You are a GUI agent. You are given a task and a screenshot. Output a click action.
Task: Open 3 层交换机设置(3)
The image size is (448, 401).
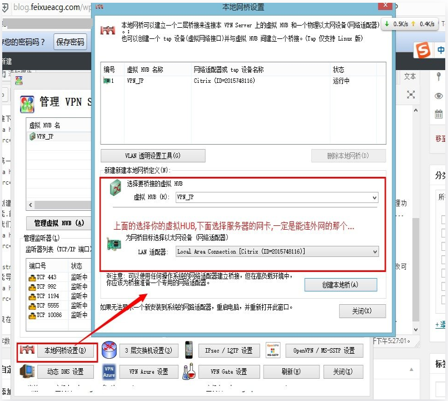coord(149,351)
